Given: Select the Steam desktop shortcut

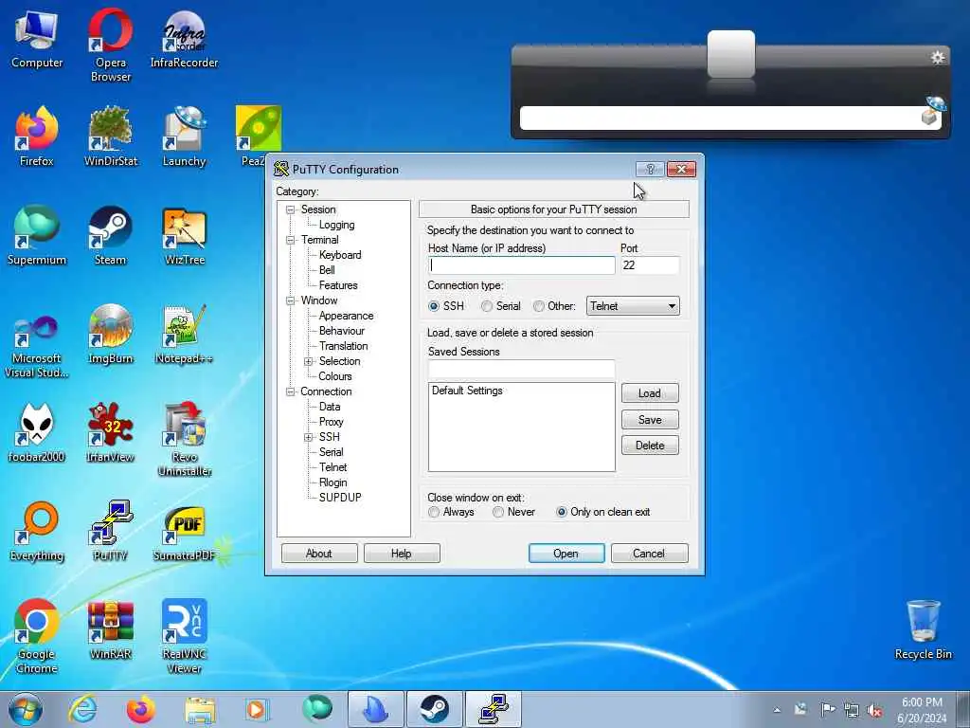Looking at the screenshot, I should pyautogui.click(x=110, y=236).
